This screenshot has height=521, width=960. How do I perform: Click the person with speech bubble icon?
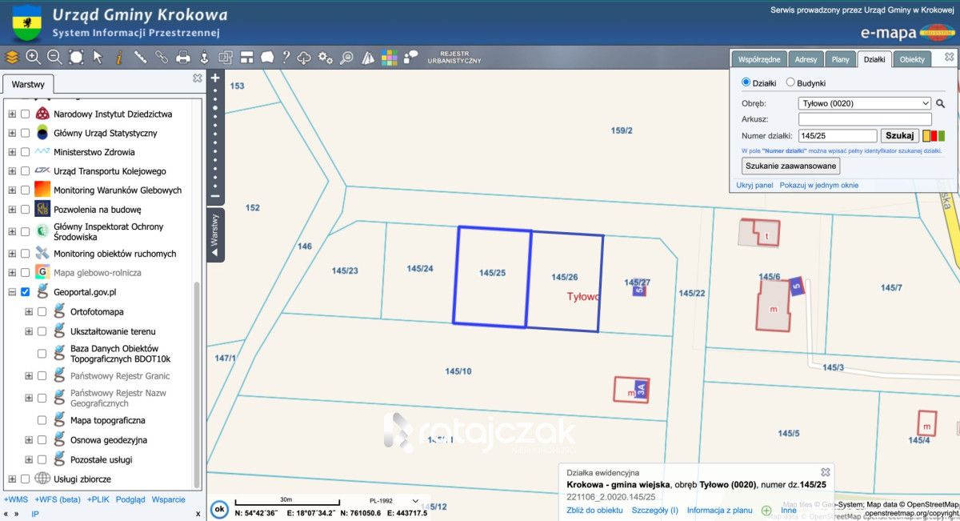point(410,57)
